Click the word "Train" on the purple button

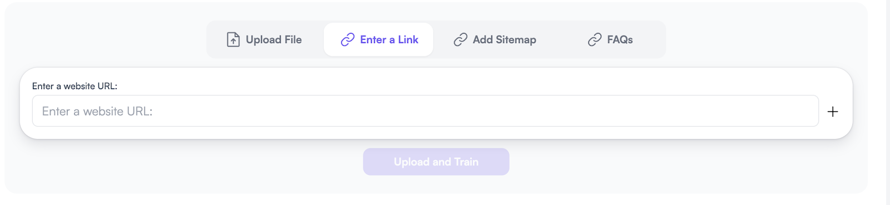[466, 162]
